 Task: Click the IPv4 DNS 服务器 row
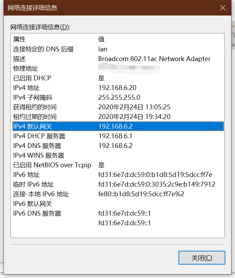click(x=69, y=146)
